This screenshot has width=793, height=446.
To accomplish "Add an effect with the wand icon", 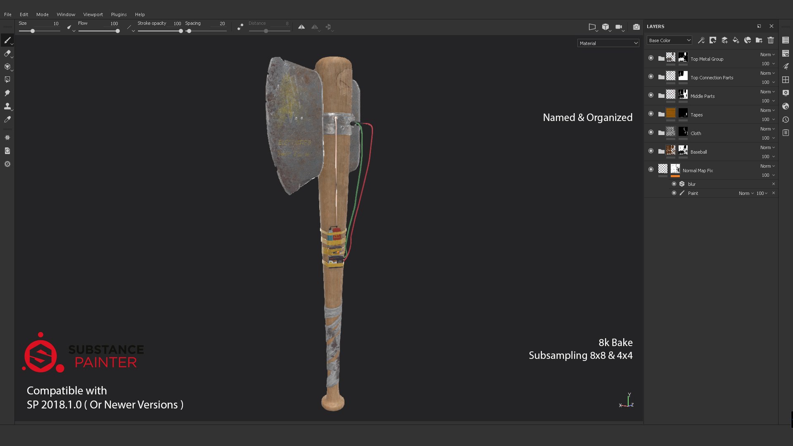I will pyautogui.click(x=701, y=40).
